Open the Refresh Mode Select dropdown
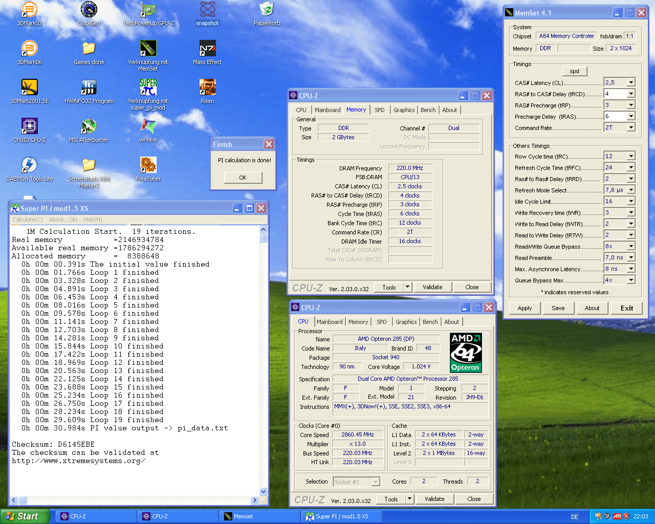Viewport: 655px width, 524px height. [x=631, y=190]
